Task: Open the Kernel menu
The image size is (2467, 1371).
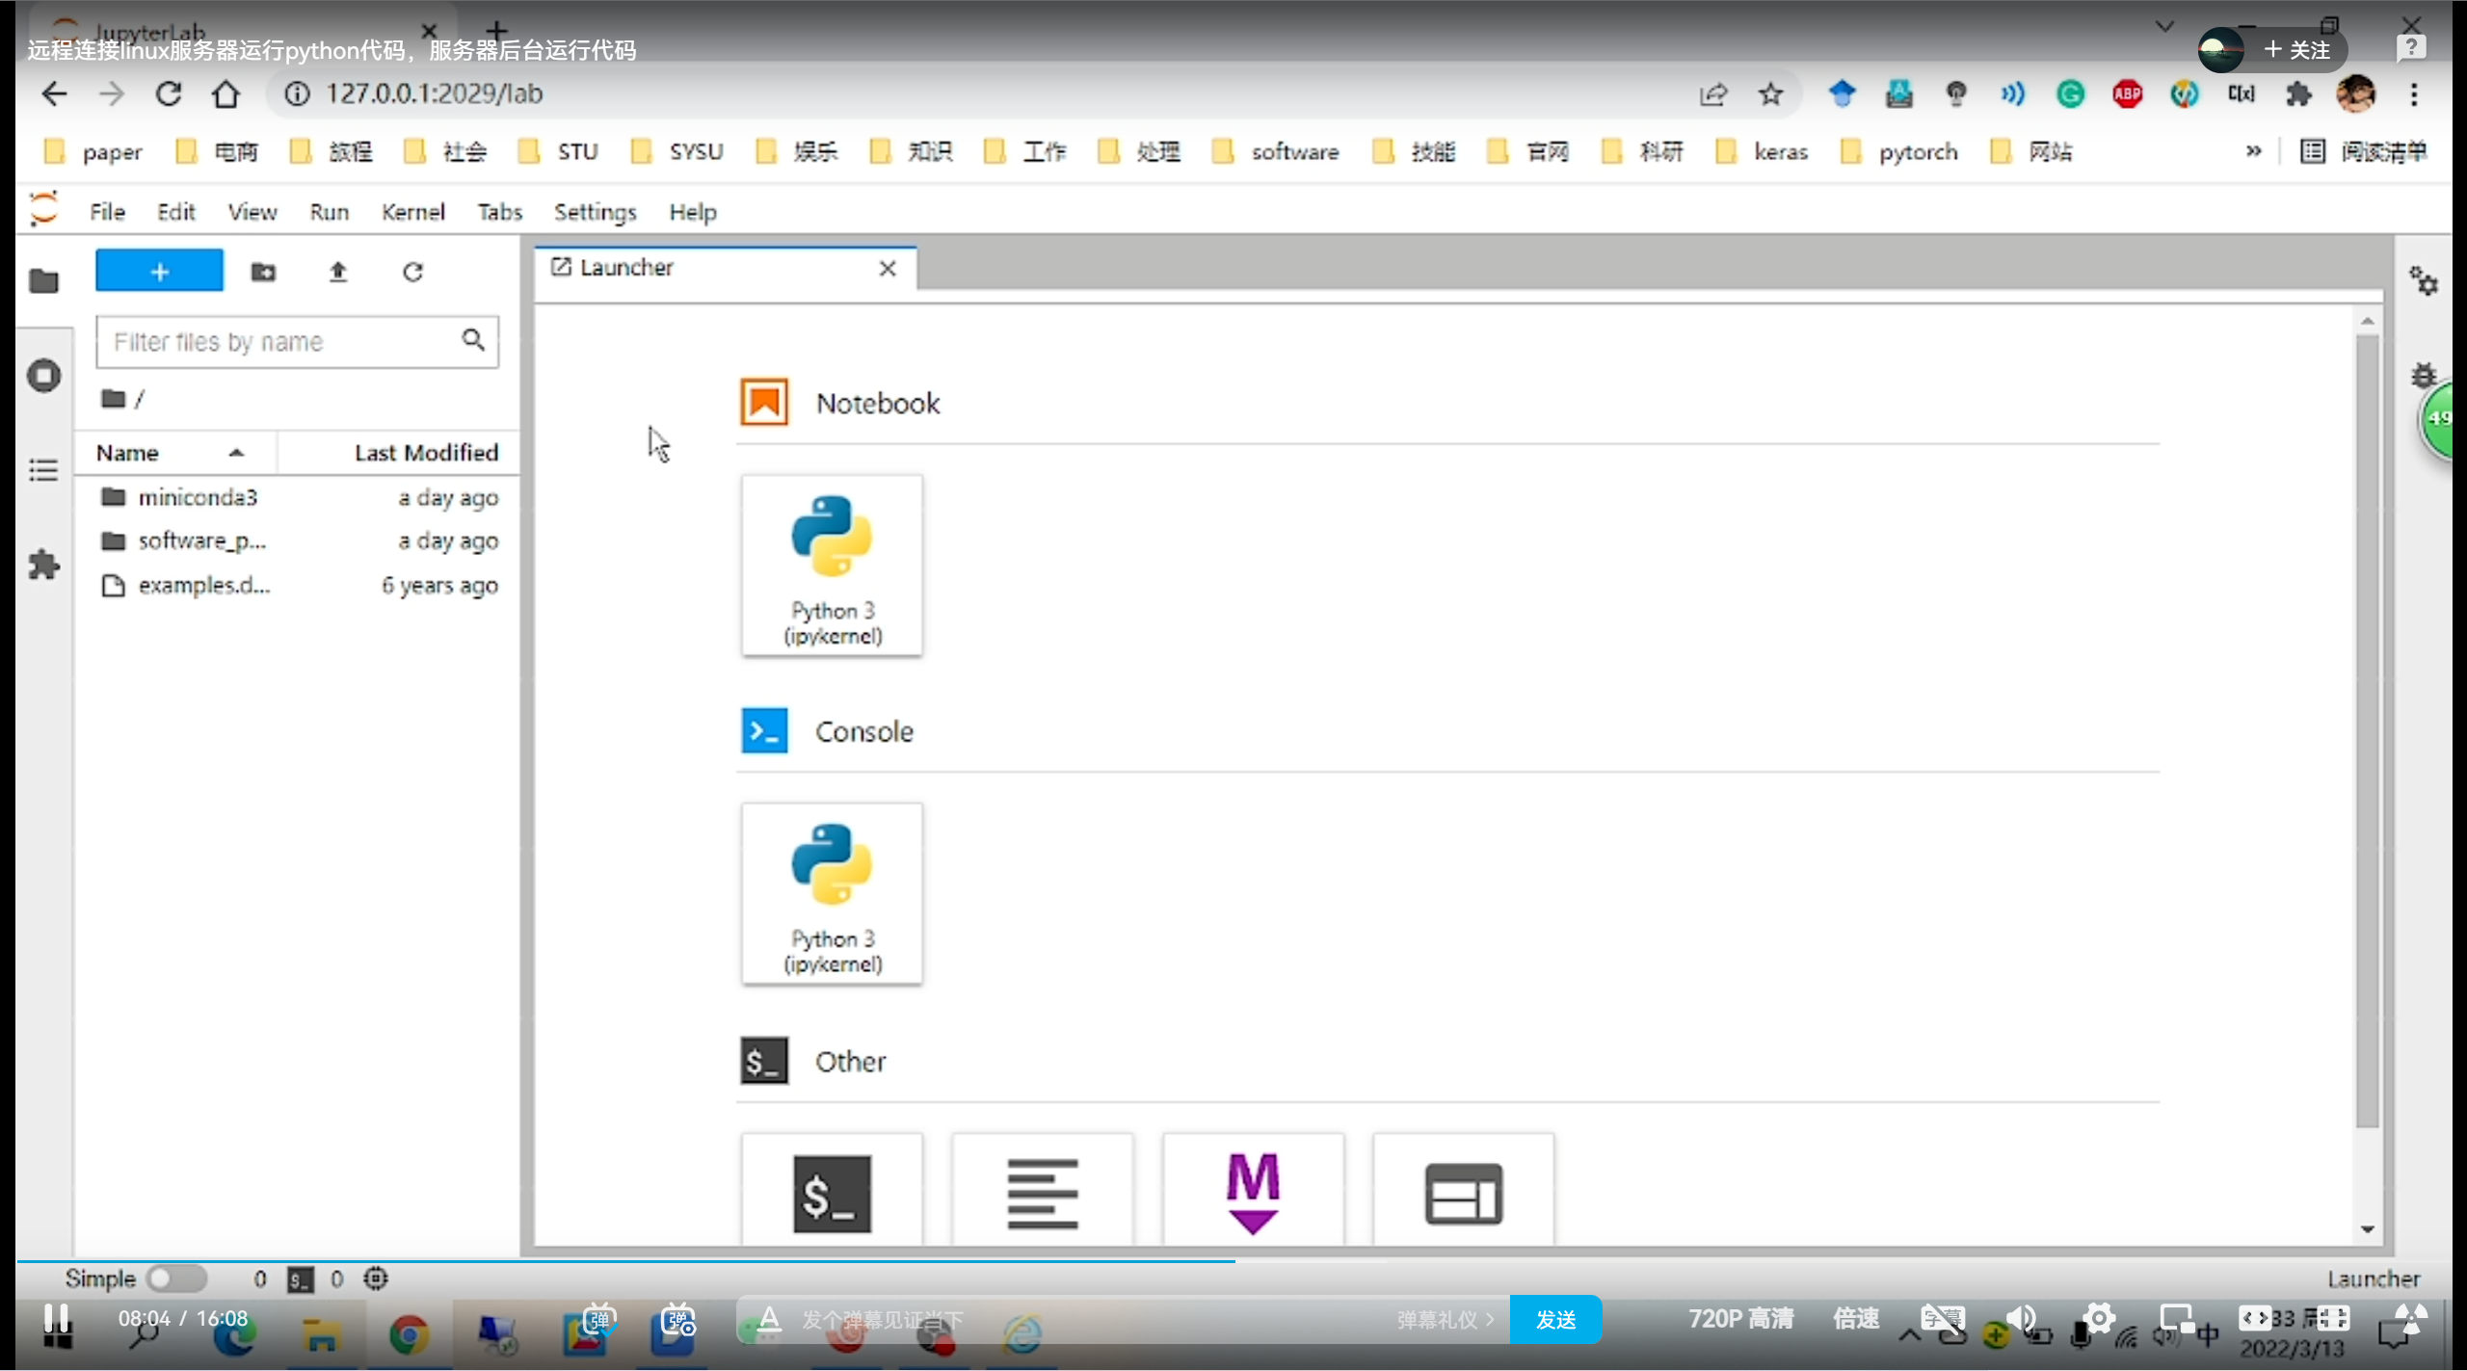Action: tap(412, 212)
